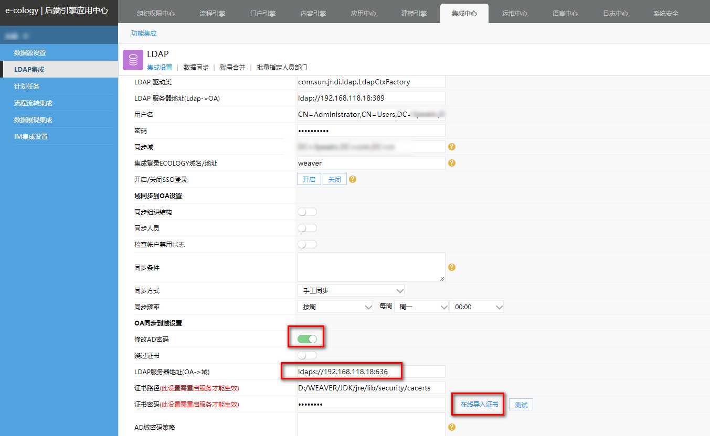
Task: Click the ECOLOGY域名 field containing weaver
Action: coord(371,163)
